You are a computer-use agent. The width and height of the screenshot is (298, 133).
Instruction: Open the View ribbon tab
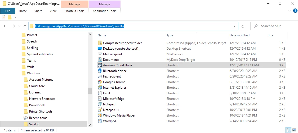pyautogui.click(x=53, y=11)
